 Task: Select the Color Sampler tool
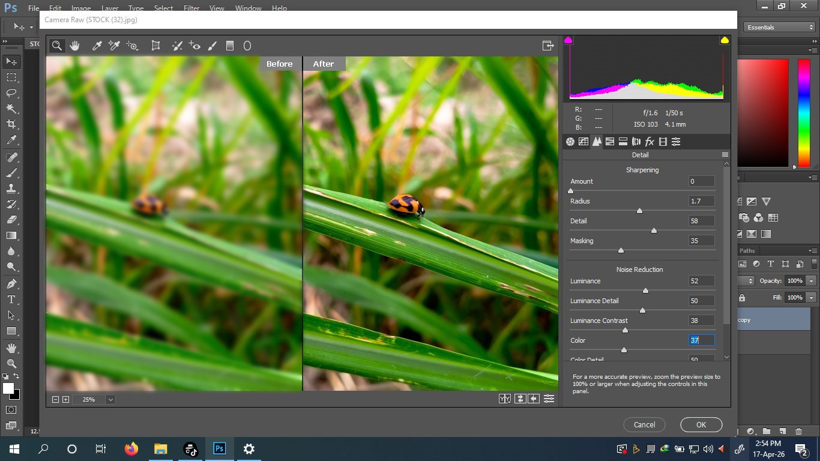114,46
